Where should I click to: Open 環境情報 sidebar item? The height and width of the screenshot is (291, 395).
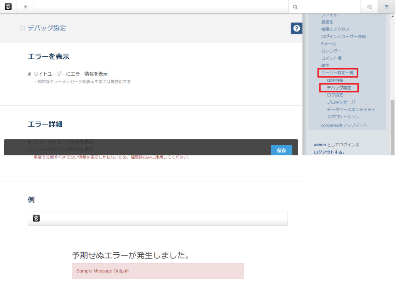coord(335,80)
